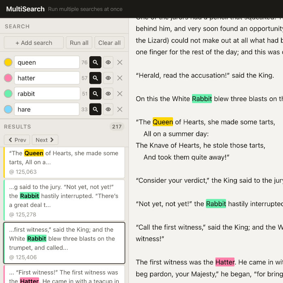Go to the previous result

(x=17, y=140)
